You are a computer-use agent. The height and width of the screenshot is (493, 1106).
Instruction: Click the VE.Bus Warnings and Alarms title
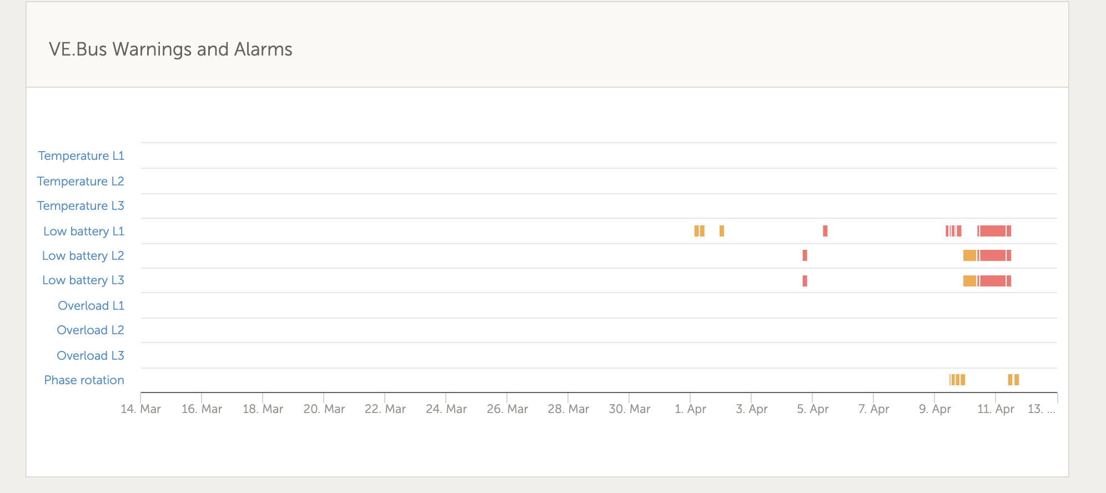pos(170,49)
